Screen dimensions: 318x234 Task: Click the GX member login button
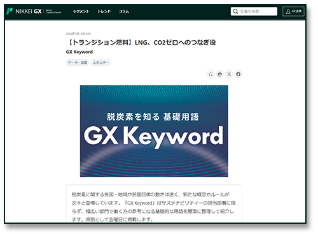point(293,11)
